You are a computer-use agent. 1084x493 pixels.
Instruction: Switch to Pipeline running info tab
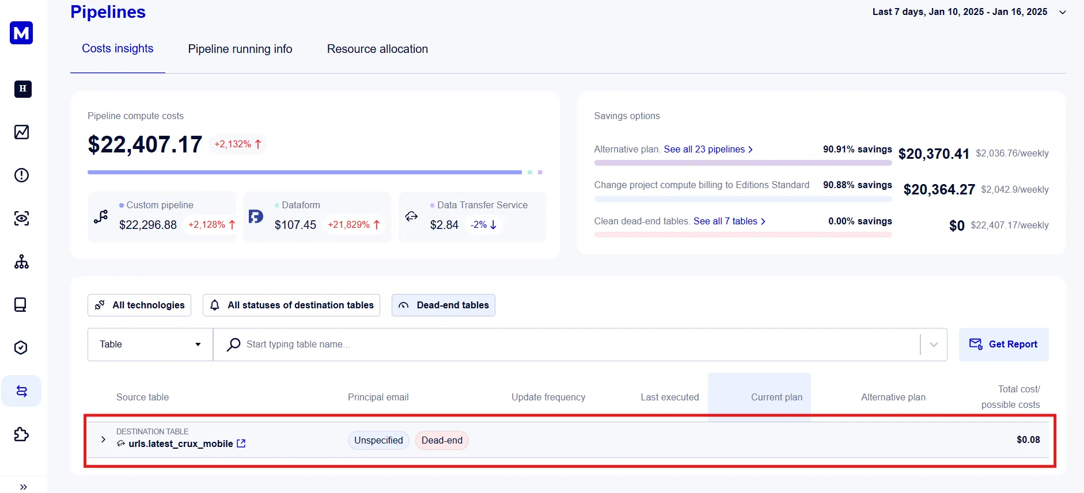pyautogui.click(x=240, y=49)
